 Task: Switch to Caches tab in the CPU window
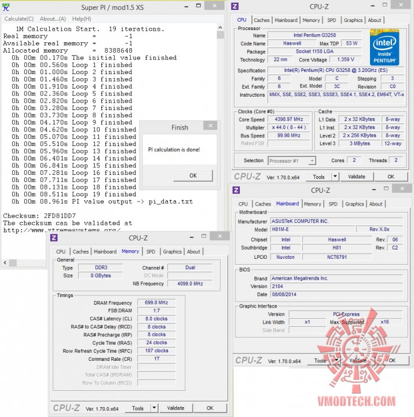[x=261, y=20]
